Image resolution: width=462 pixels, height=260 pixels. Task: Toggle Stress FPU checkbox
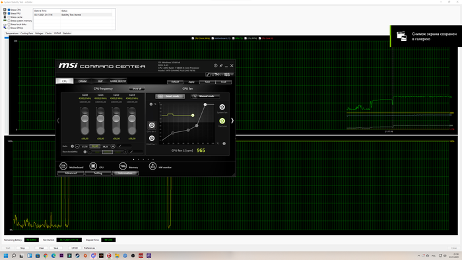pos(9,14)
